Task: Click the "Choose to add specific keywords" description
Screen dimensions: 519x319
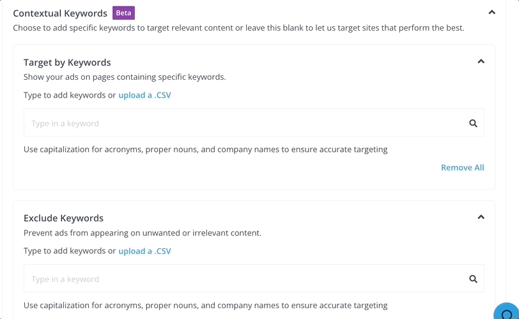Action: pos(238,28)
